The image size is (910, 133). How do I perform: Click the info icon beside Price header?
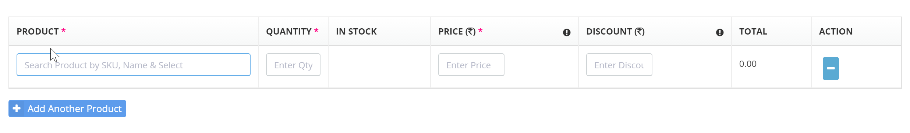click(x=567, y=32)
